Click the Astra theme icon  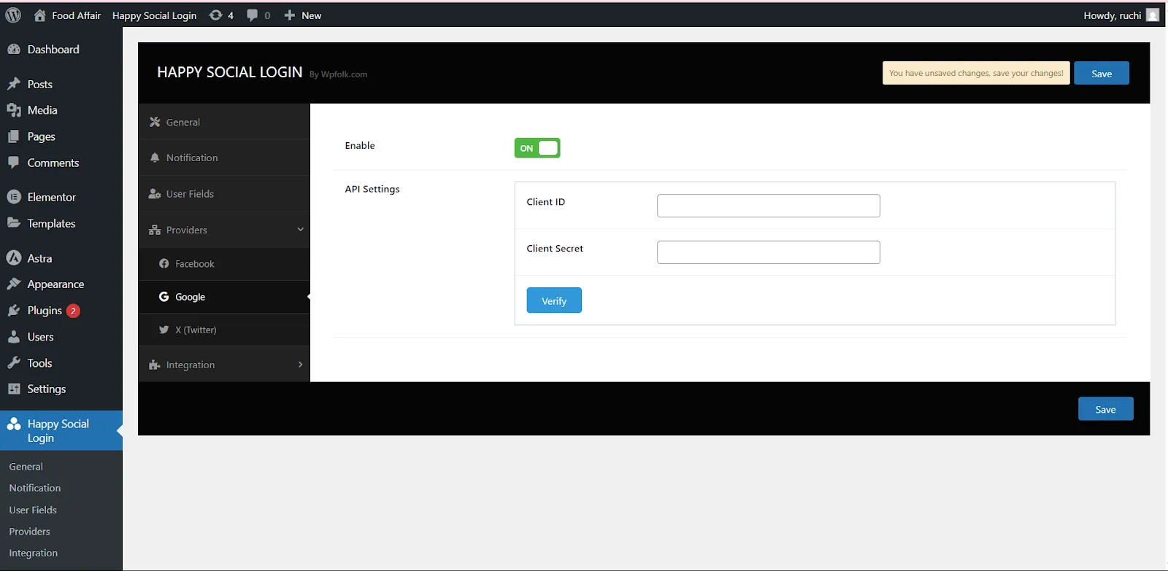(14, 258)
